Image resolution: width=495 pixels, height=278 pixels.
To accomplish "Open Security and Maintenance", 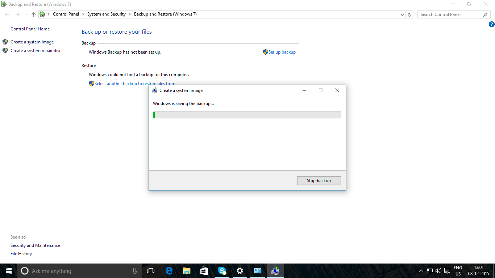I will pos(35,245).
